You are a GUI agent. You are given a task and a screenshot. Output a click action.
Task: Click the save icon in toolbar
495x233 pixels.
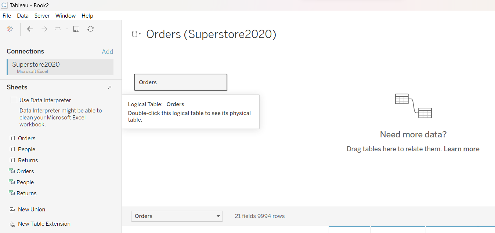(76, 29)
